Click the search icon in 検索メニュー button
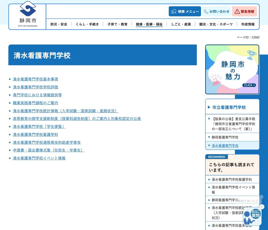 pos(174,11)
